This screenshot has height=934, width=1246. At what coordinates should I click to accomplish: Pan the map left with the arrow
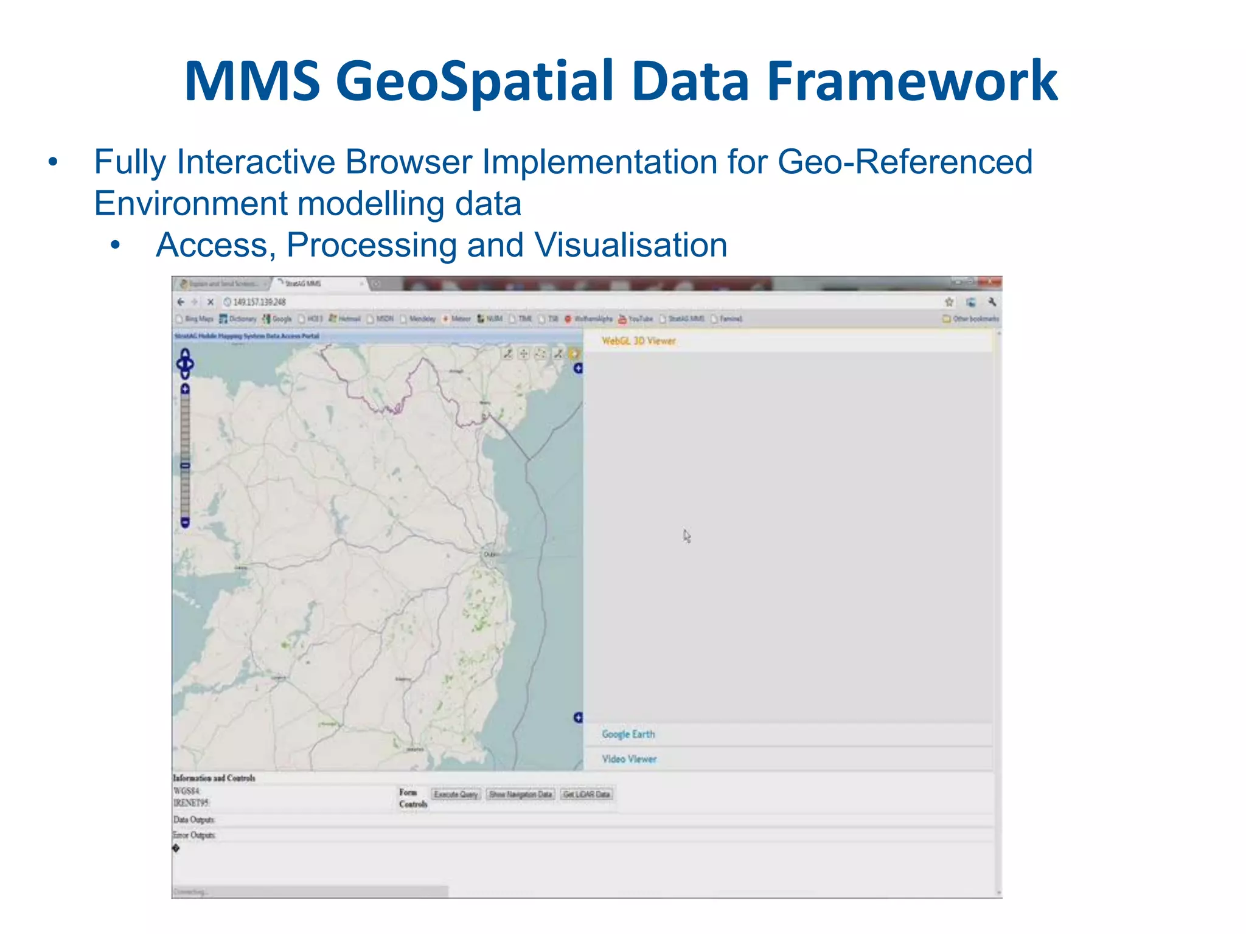[179, 364]
